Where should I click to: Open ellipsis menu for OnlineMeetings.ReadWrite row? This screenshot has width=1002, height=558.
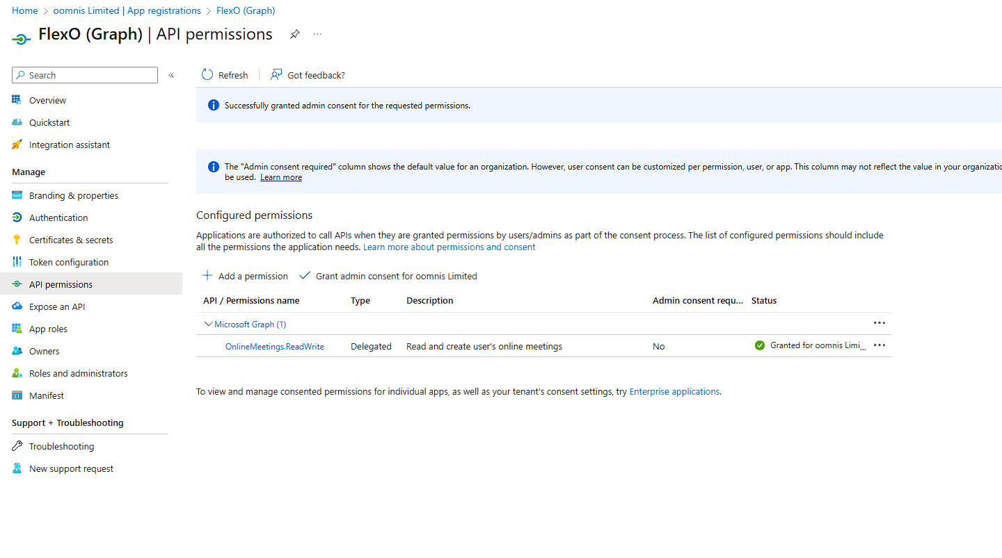point(880,345)
